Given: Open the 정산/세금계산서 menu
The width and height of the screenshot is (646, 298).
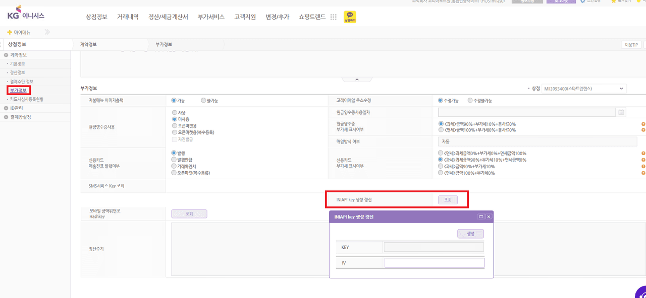Looking at the screenshot, I should (168, 17).
